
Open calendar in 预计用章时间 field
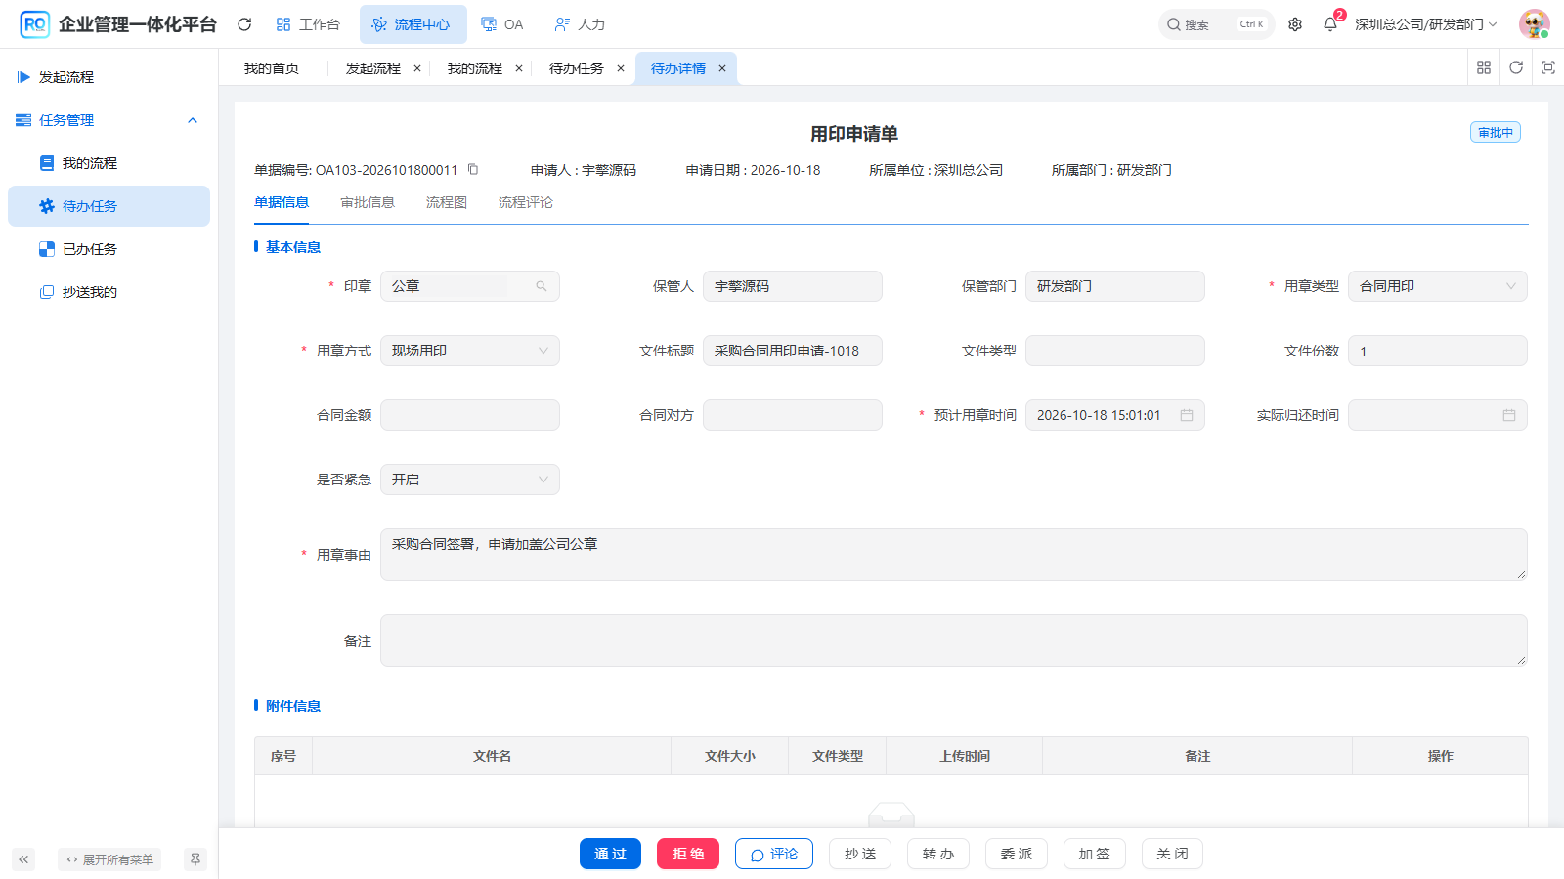(x=1187, y=415)
